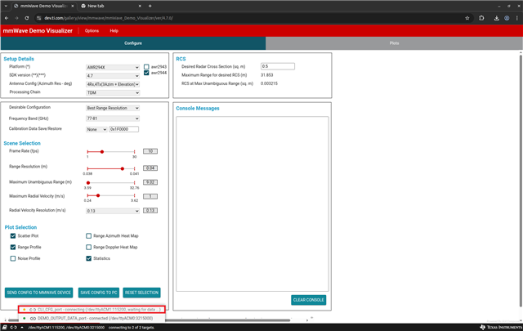
Task: Click the green DEMO_OUTPUT_DATA_port status dot
Action: [x=24, y=318]
